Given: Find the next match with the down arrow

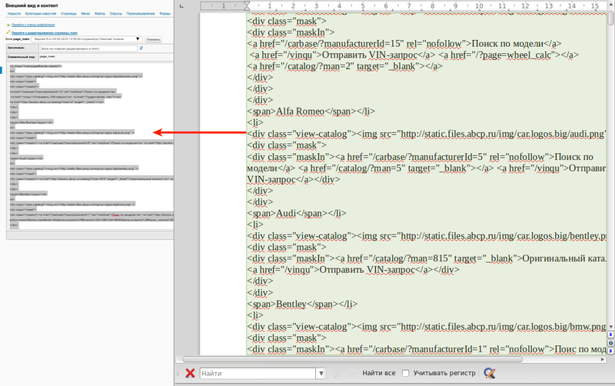Looking at the screenshot, I should click(x=335, y=374).
